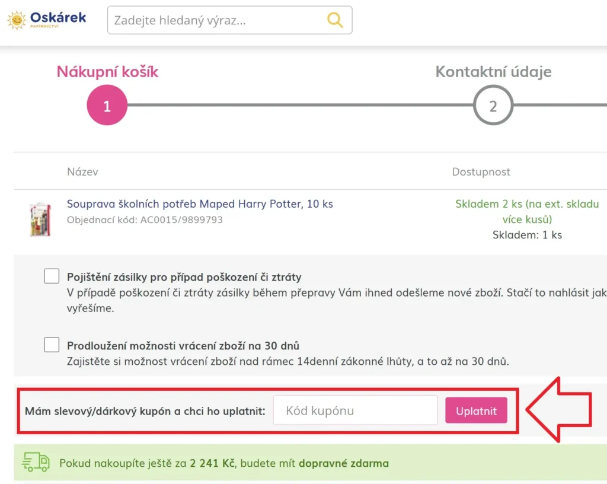Open Souprava školních potřeb Maped product link
Image resolution: width=607 pixels, height=484 pixels.
click(200, 204)
